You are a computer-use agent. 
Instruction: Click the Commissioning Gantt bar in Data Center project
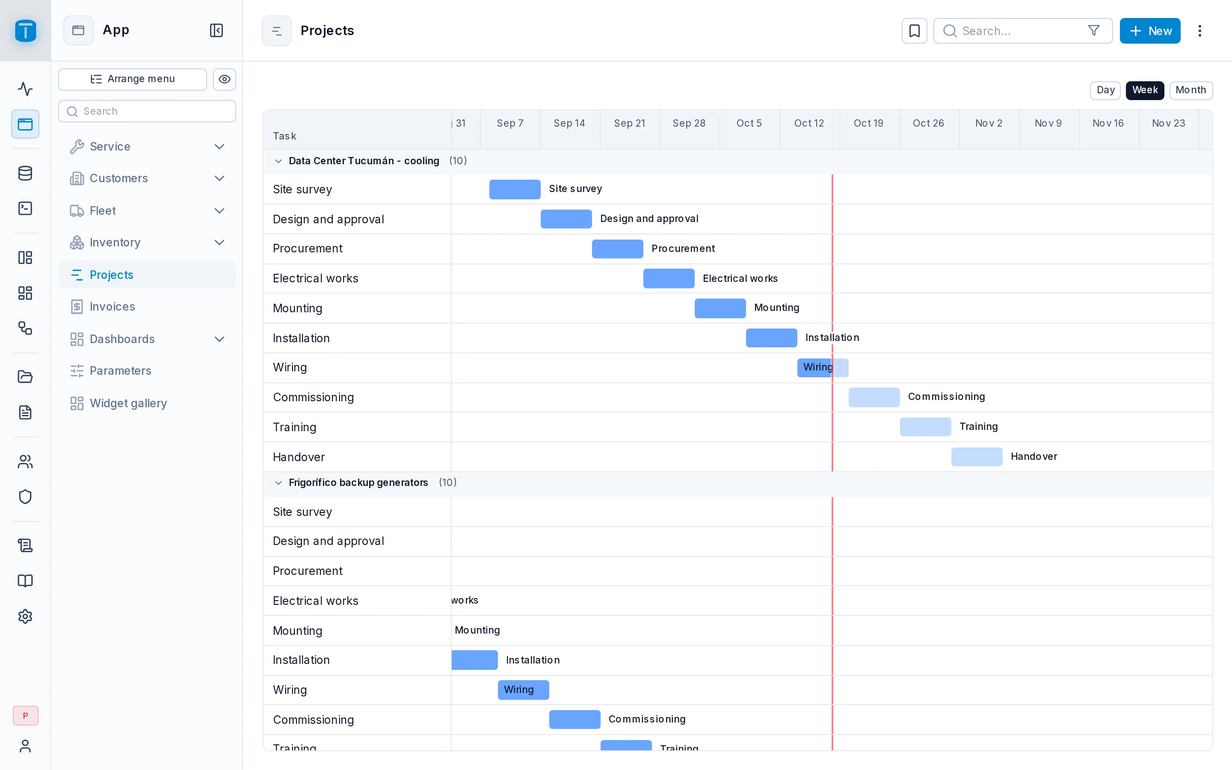874,397
